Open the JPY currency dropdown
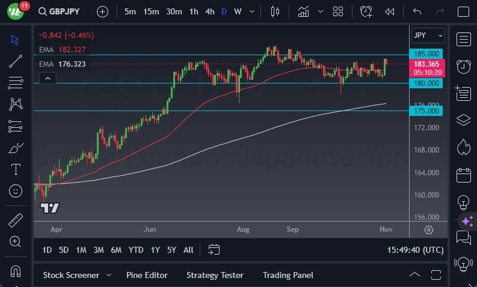This screenshot has width=477, height=287. coord(428,35)
